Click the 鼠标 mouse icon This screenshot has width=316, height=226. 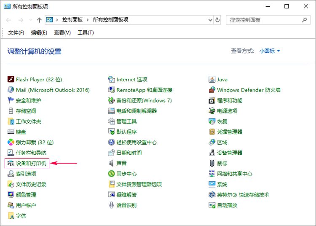click(x=212, y=163)
